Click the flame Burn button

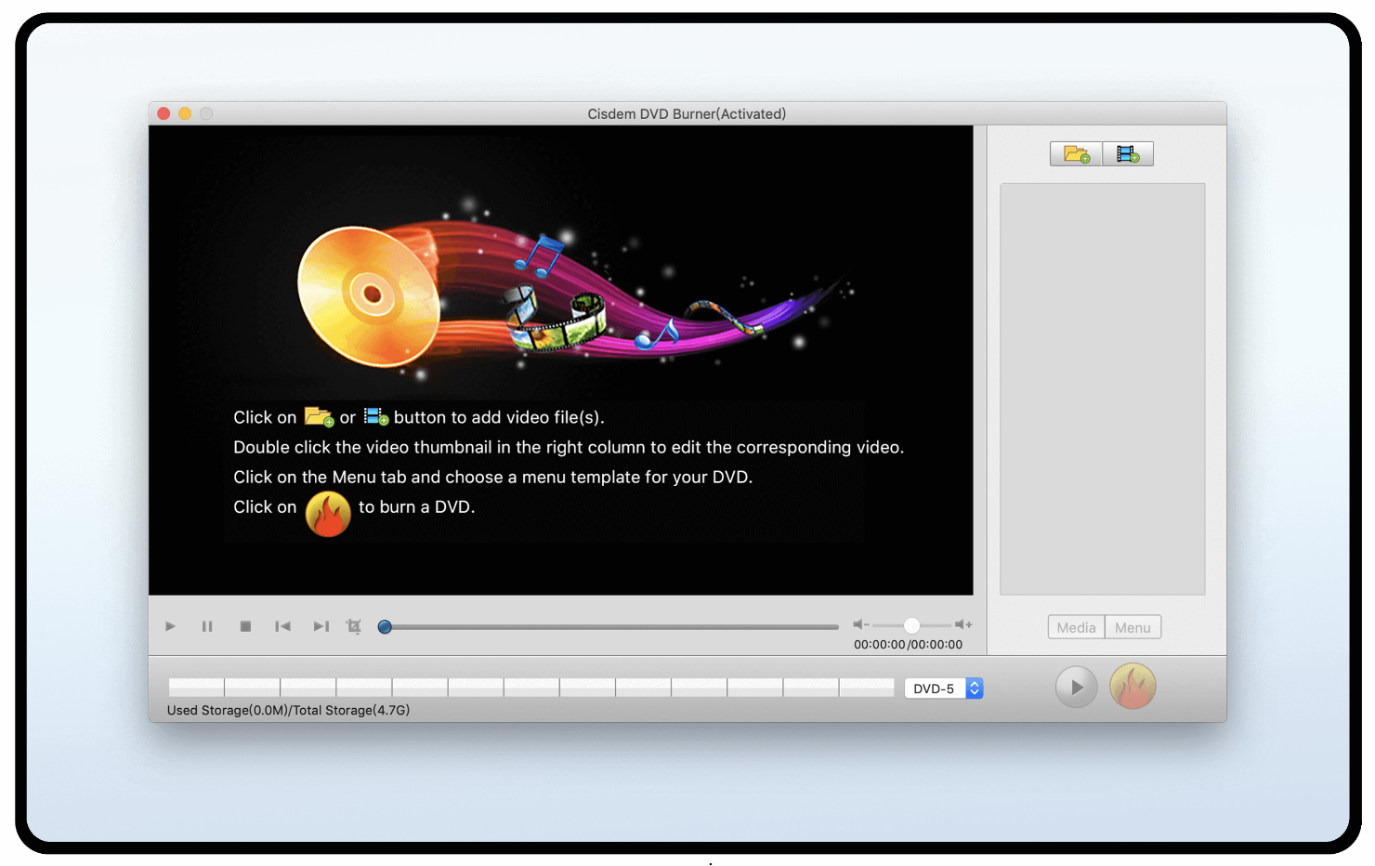click(x=1133, y=688)
